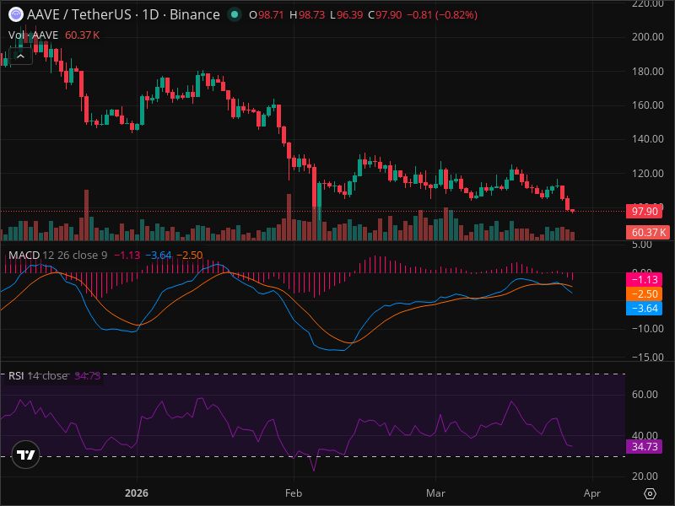Viewport: 675px width, 506px height.
Task: Collapse the indicator legend chevron button
Action: (x=20, y=56)
